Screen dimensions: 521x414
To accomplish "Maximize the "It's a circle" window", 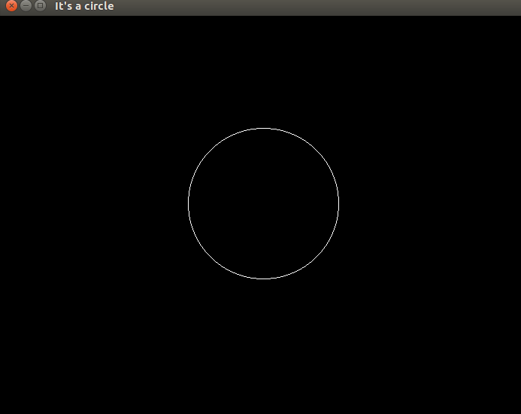I will tap(40, 6).
